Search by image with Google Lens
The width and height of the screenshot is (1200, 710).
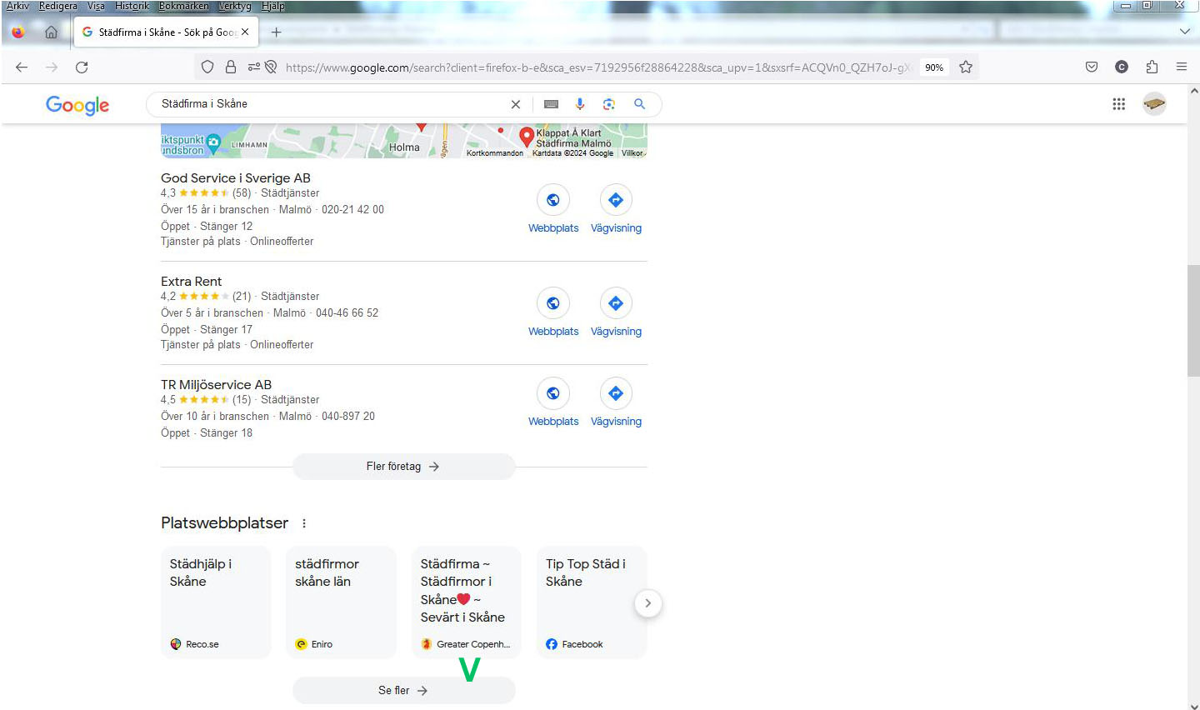[x=609, y=104]
